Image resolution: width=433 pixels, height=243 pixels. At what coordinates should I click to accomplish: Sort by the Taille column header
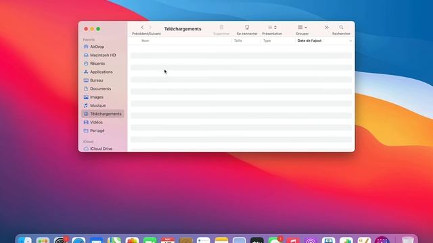[238, 40]
